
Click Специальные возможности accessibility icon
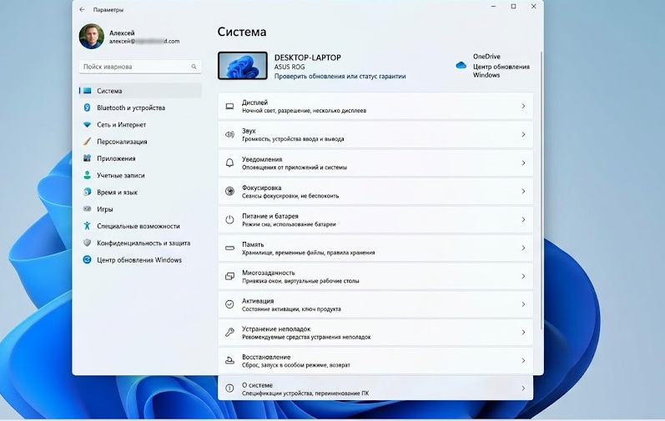coord(87,226)
